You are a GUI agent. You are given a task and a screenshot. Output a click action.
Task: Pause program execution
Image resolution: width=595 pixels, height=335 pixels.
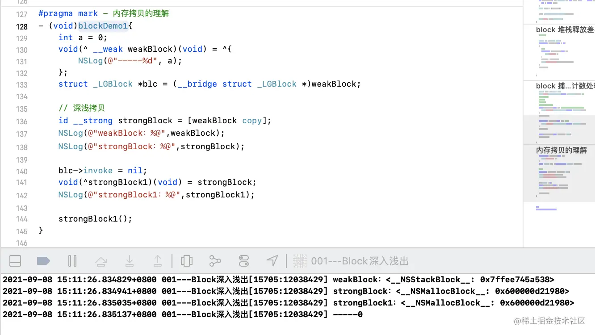tap(72, 260)
